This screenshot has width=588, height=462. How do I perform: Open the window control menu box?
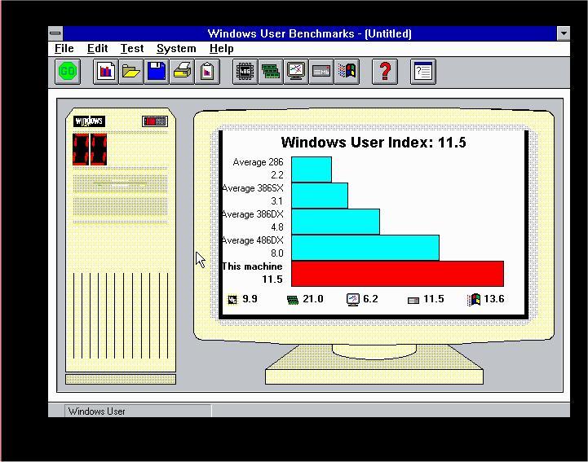tap(55, 33)
